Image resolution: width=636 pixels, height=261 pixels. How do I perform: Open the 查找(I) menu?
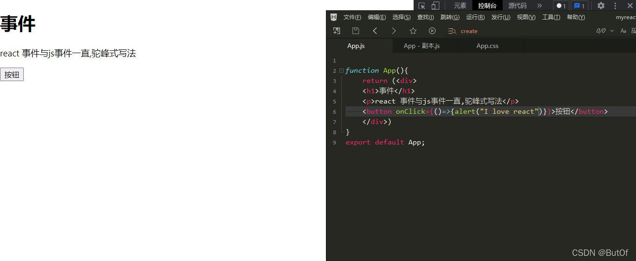[425, 17]
